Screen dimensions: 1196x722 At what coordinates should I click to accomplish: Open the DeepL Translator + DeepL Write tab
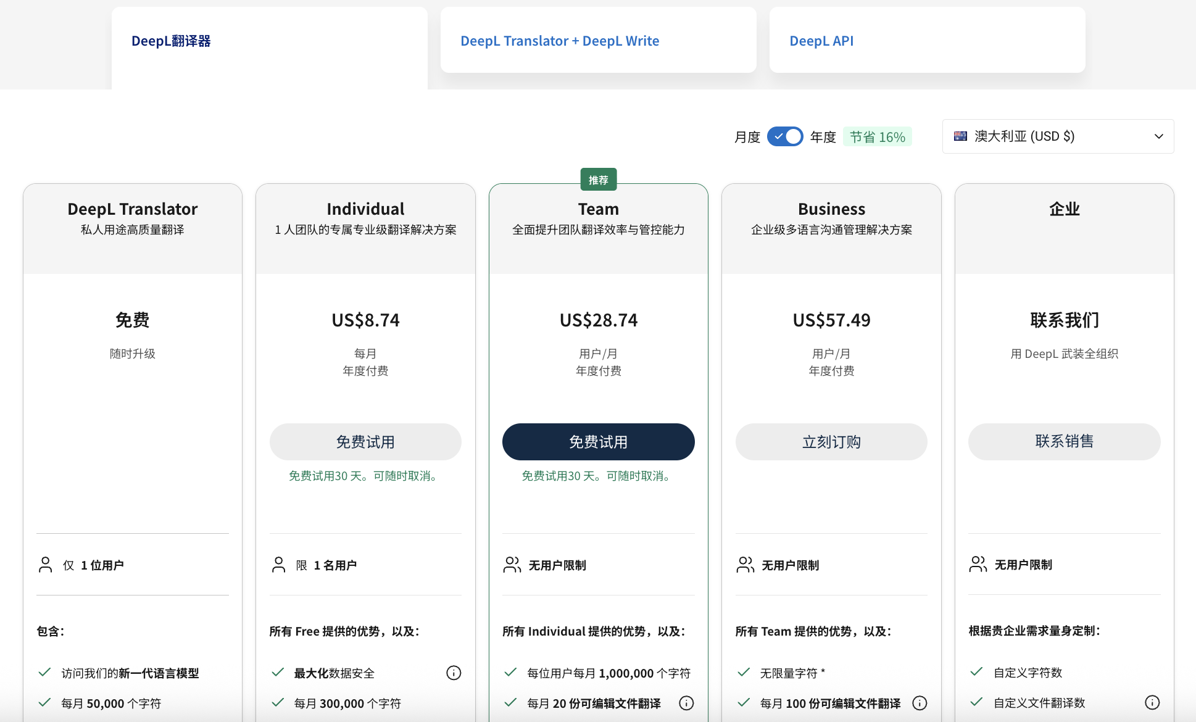coord(598,41)
